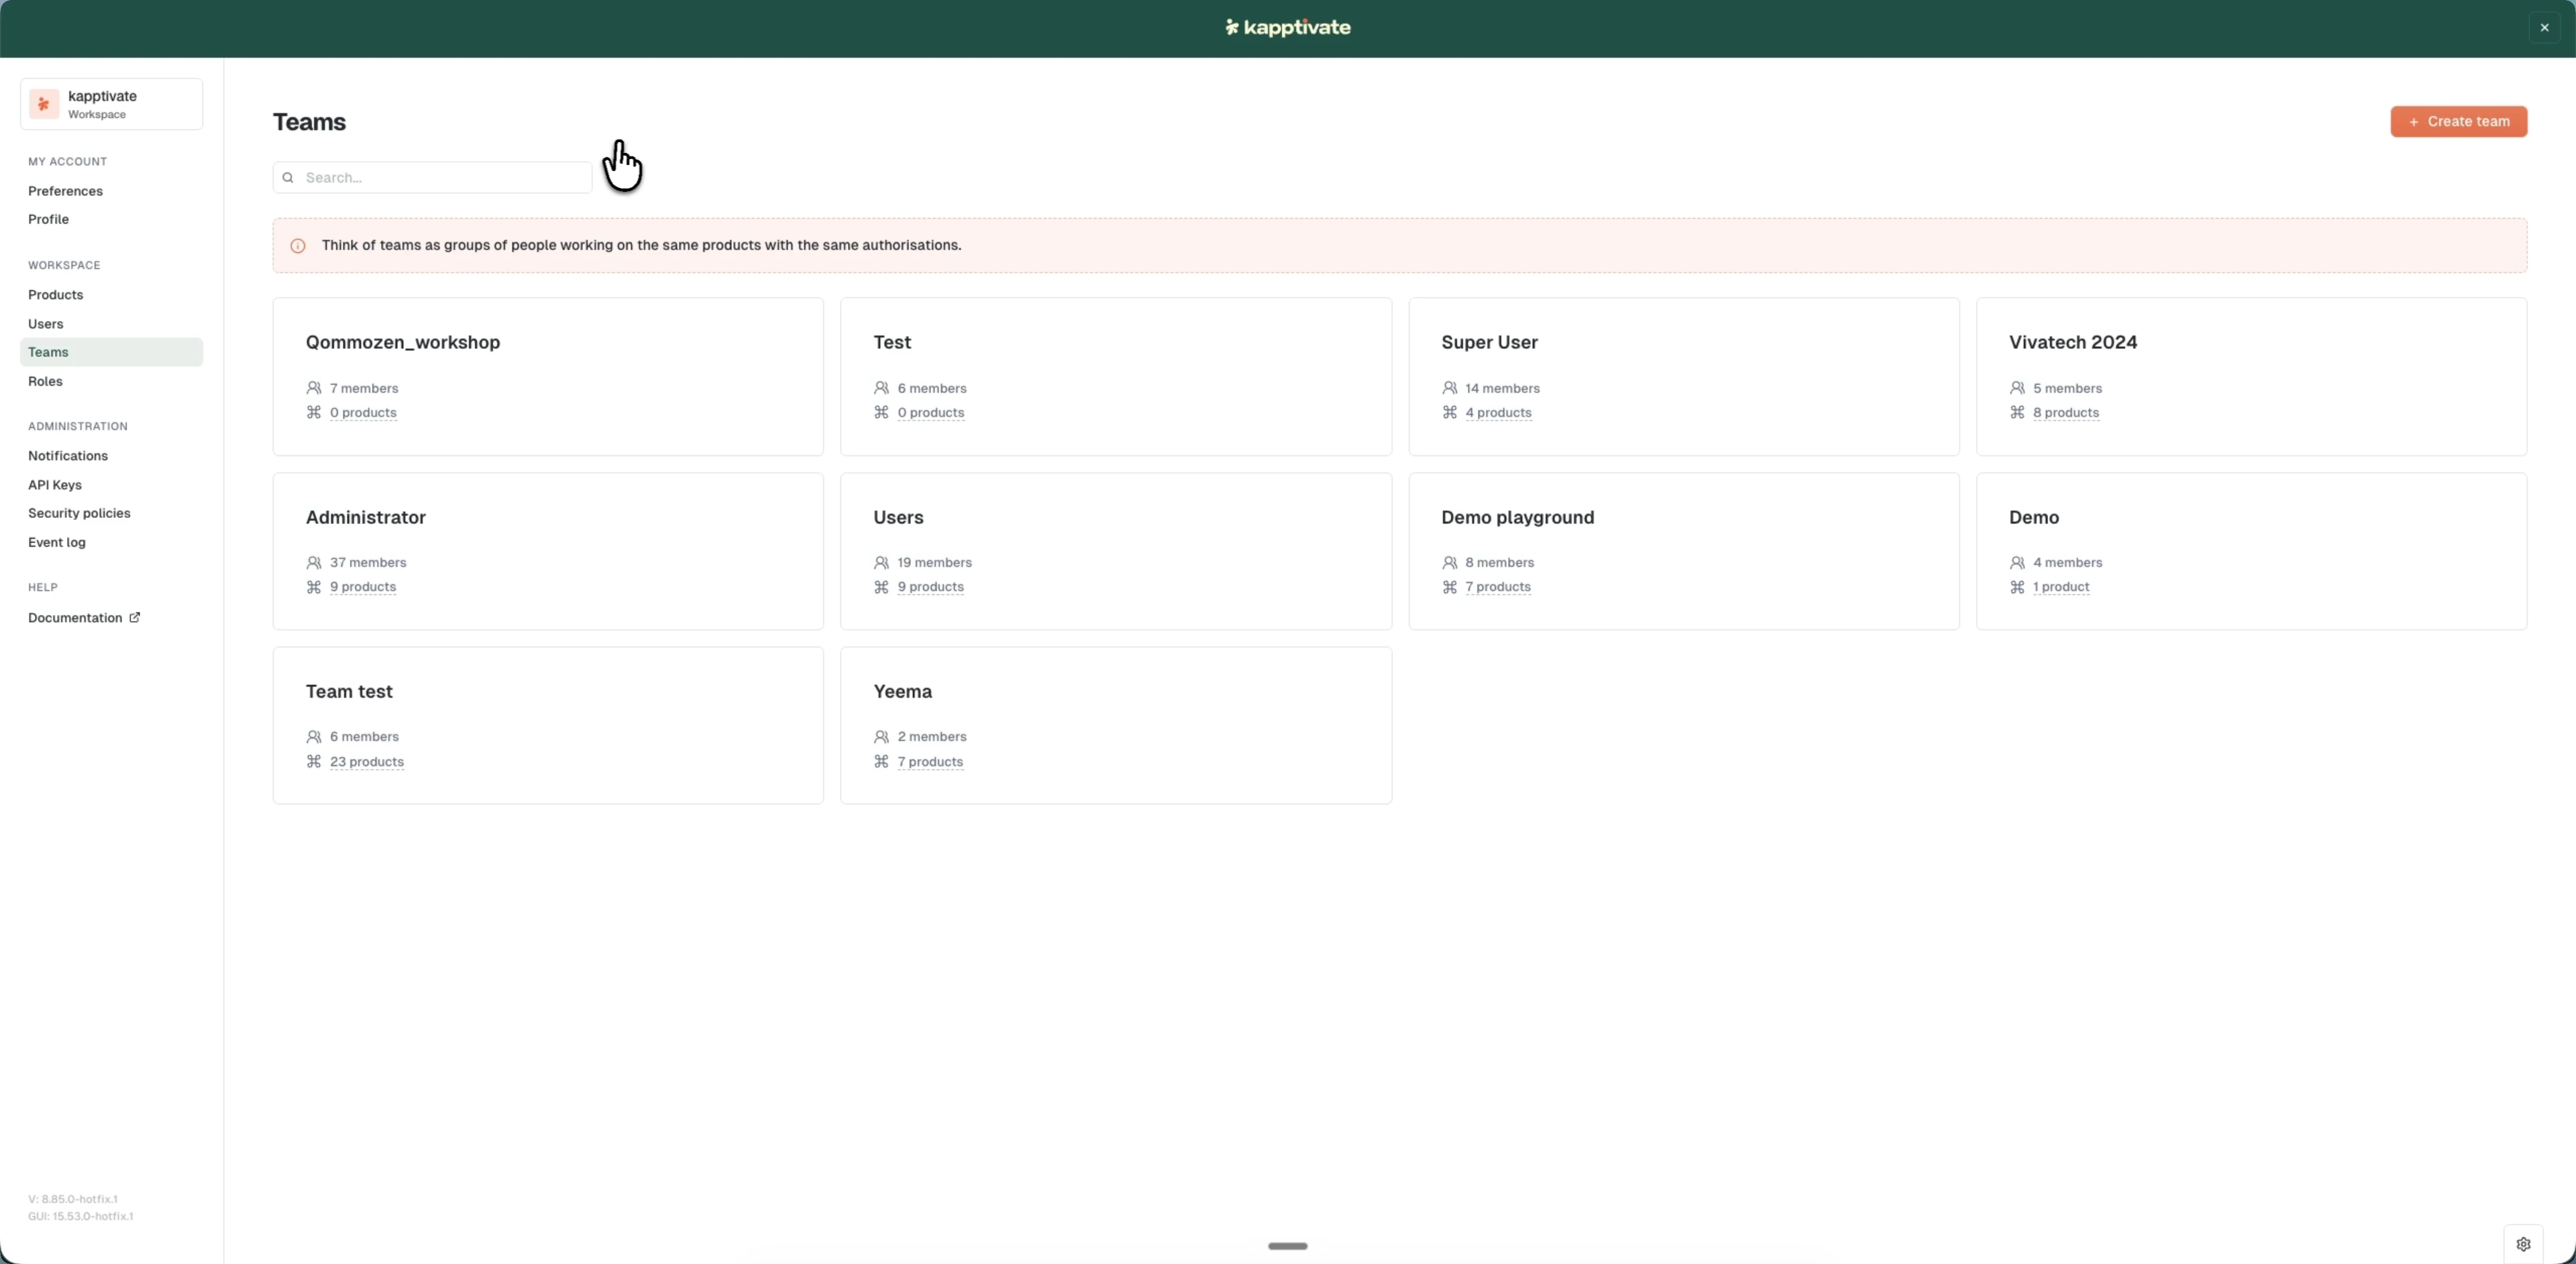Screen dimensions: 2576x1264
Task: Open the Administrator team title
Action: [x=366, y=518]
